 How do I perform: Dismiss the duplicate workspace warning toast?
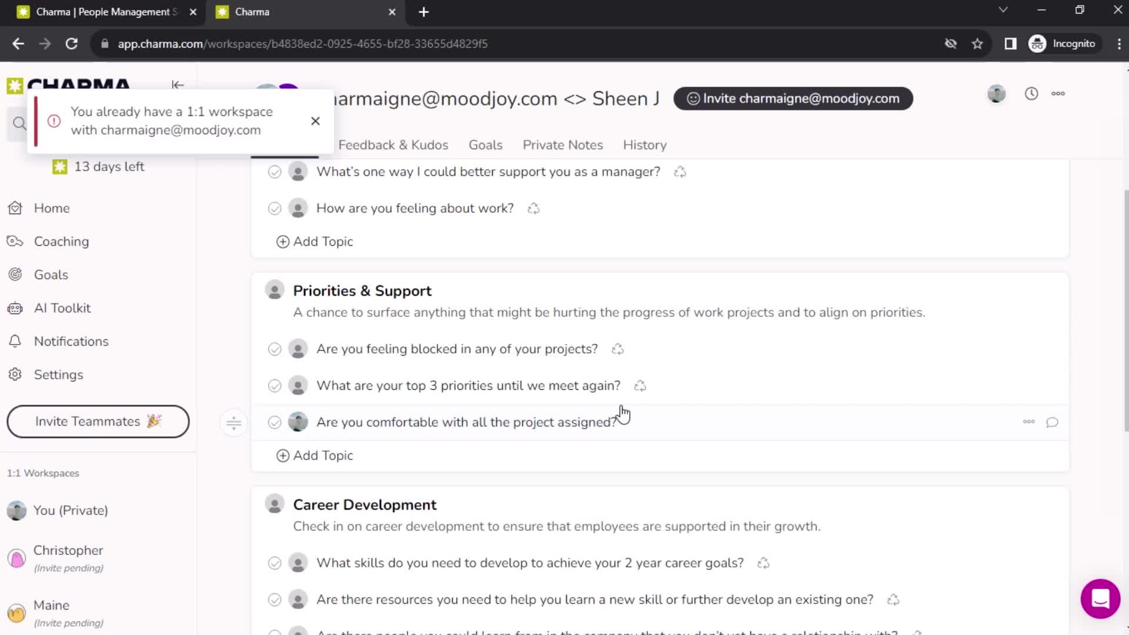coord(315,121)
